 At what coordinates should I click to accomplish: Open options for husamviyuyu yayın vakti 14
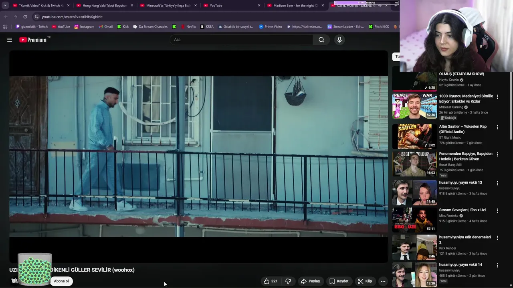[497, 265]
